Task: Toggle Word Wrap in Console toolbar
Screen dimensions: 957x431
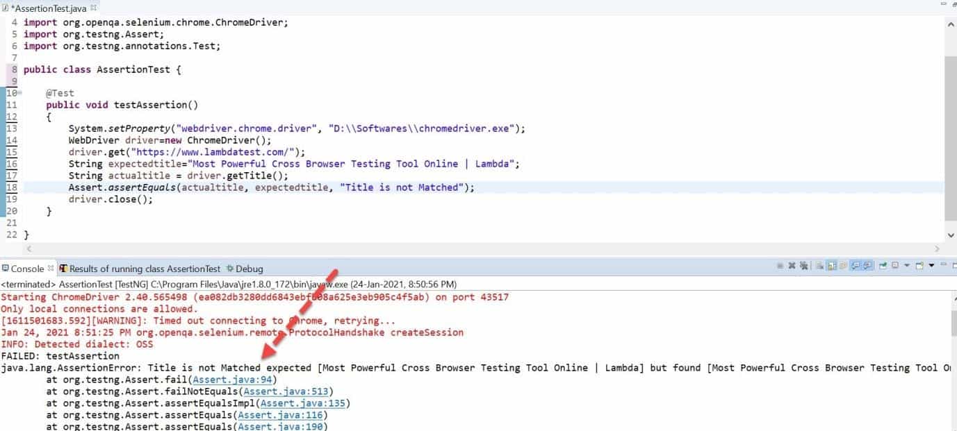Action: point(843,266)
